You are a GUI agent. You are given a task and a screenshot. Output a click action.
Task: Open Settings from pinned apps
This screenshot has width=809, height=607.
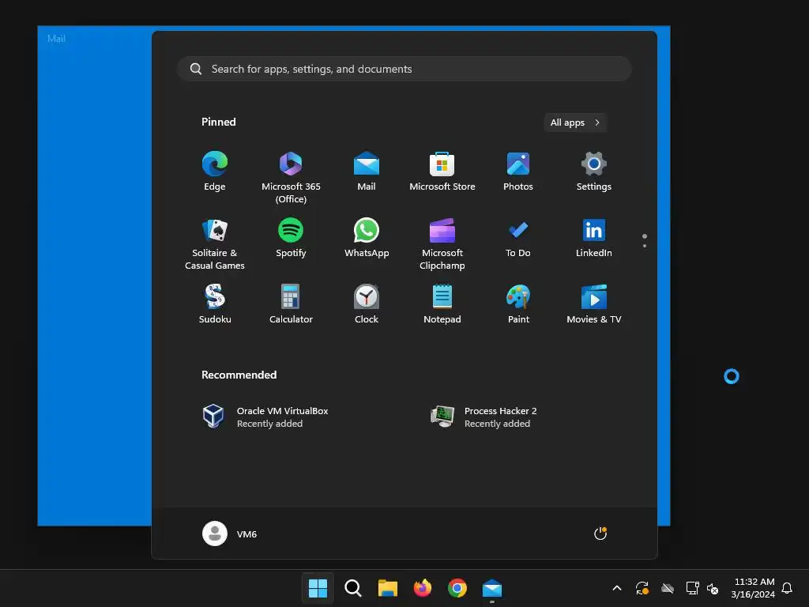pyautogui.click(x=594, y=172)
